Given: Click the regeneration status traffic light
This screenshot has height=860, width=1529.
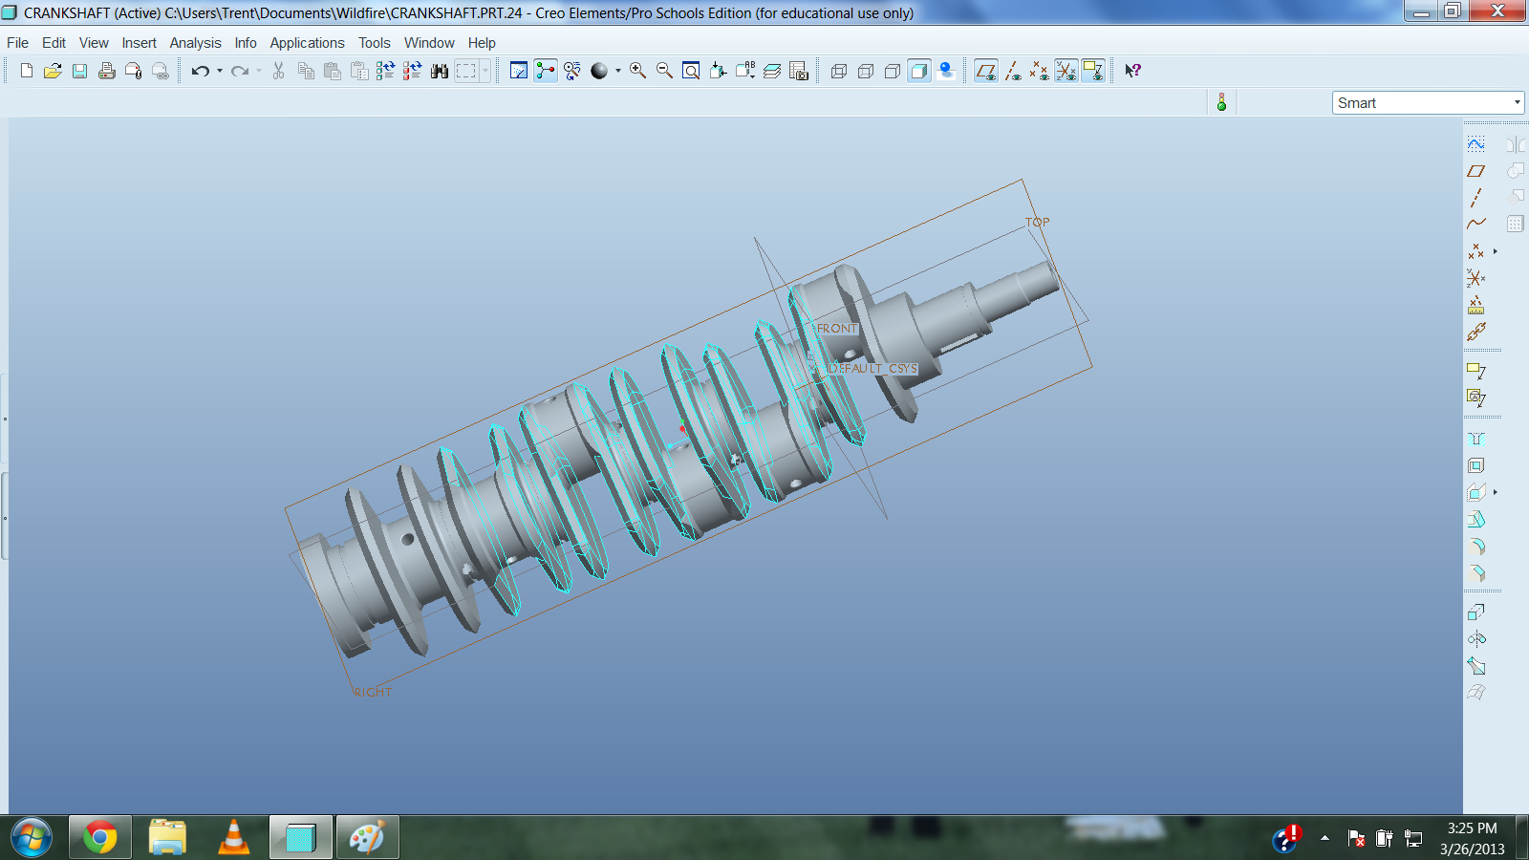Looking at the screenshot, I should tap(1221, 102).
